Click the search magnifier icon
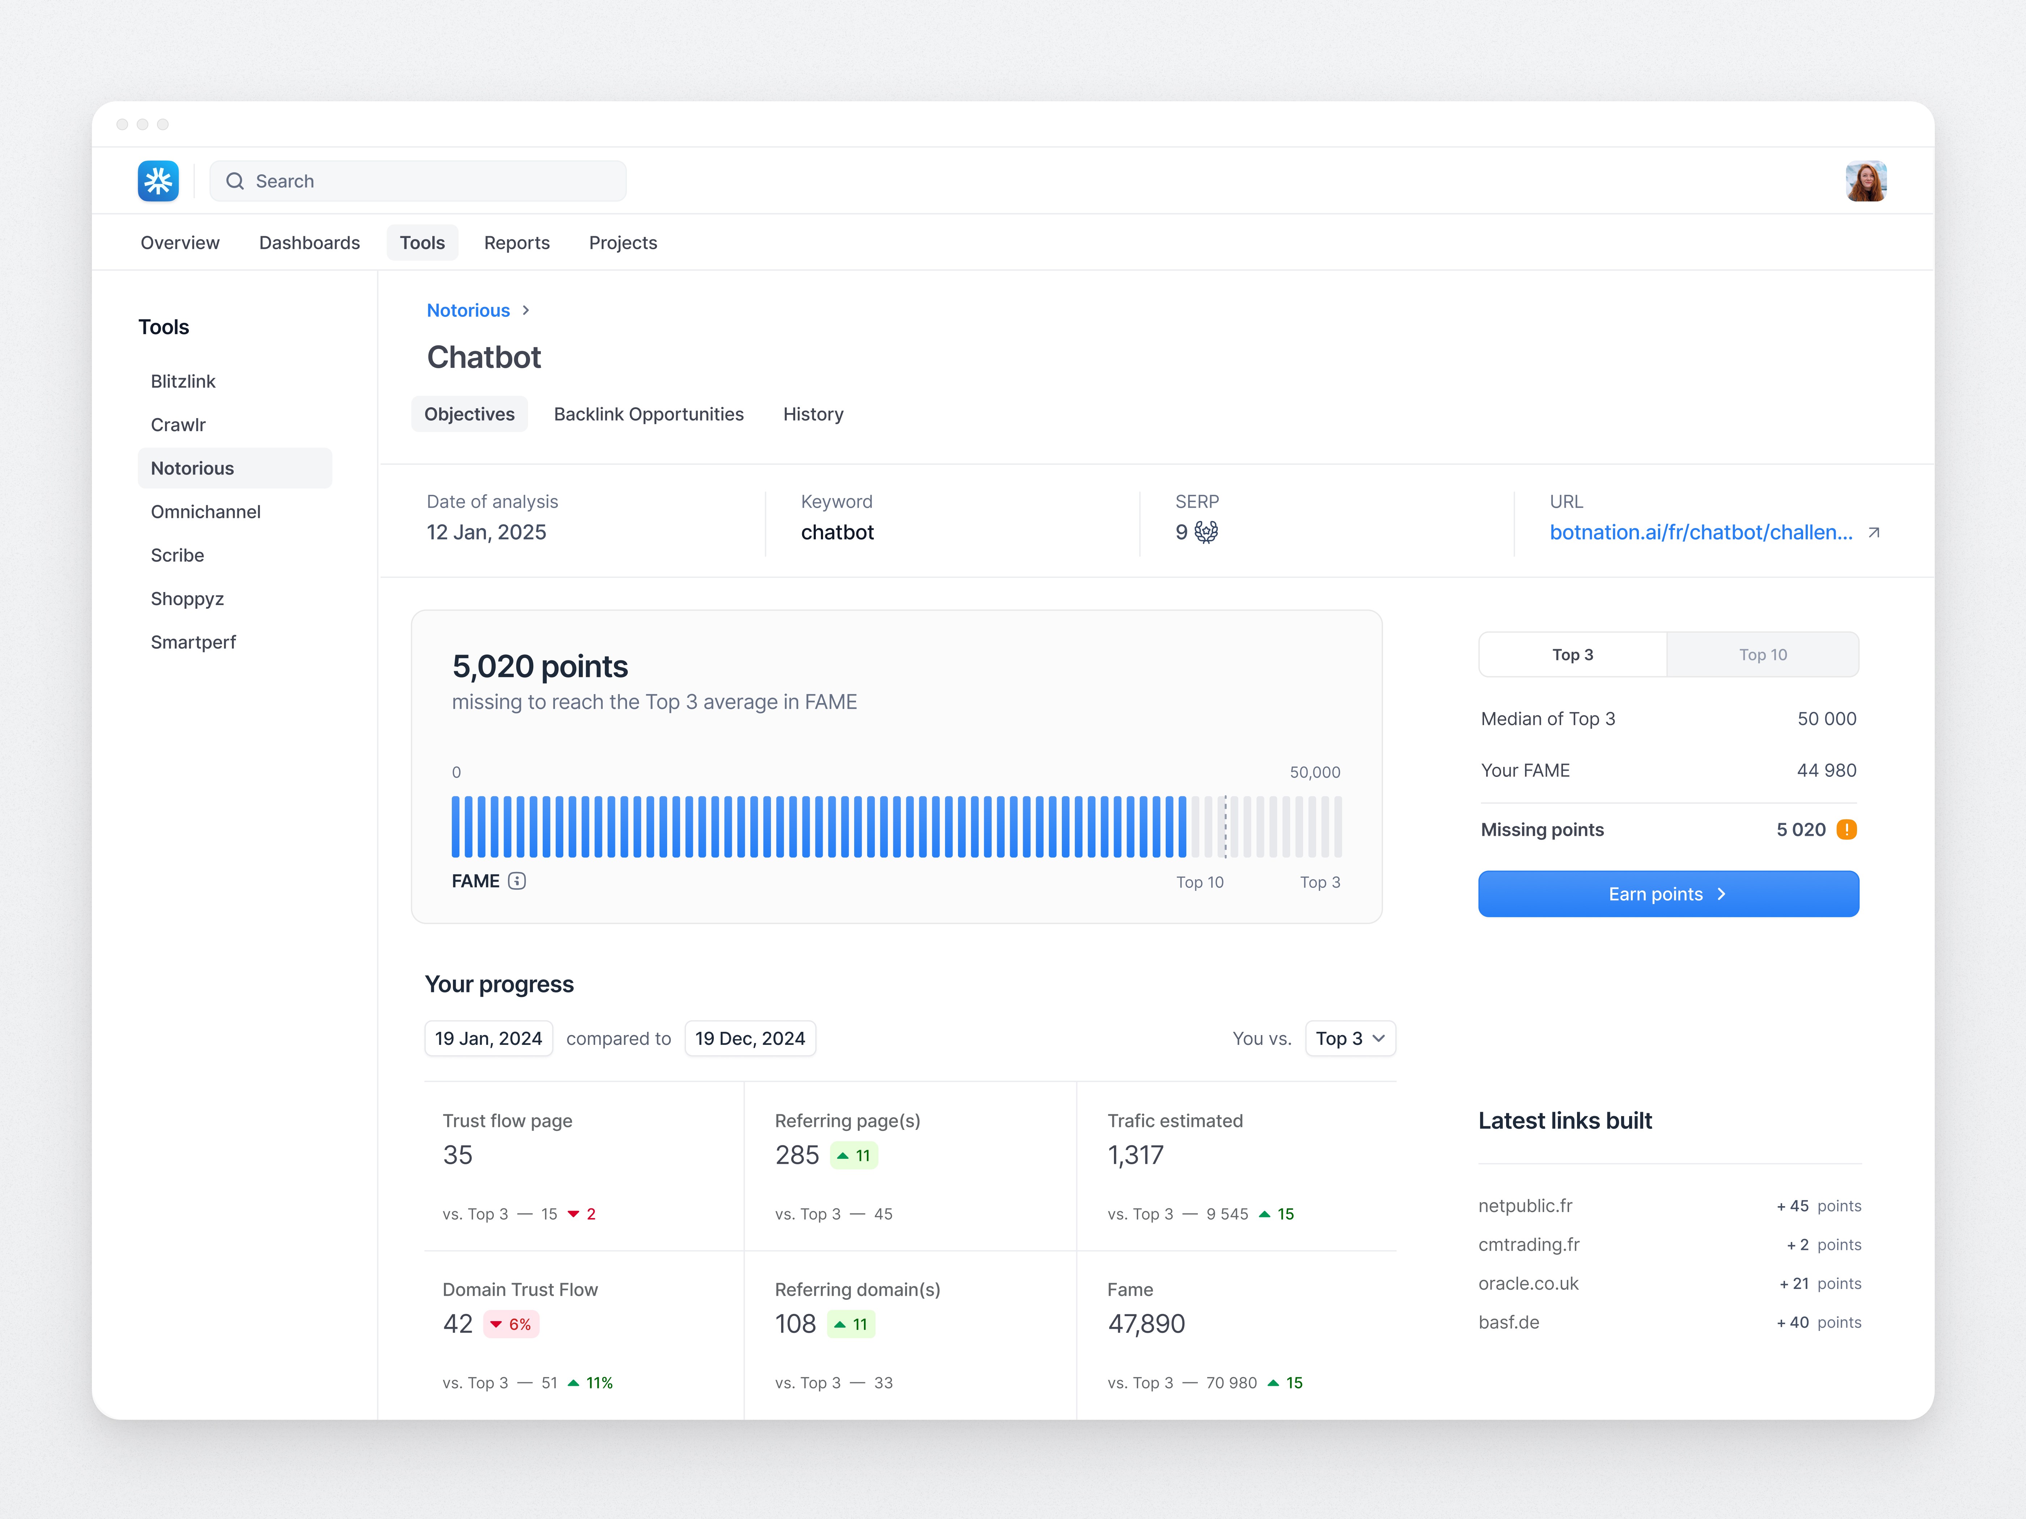This screenshot has width=2026, height=1519. 236,181
